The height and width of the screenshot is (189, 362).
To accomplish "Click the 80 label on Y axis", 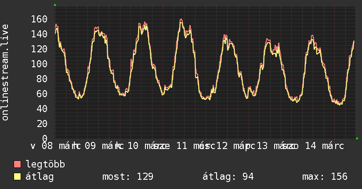I will coord(42,79).
